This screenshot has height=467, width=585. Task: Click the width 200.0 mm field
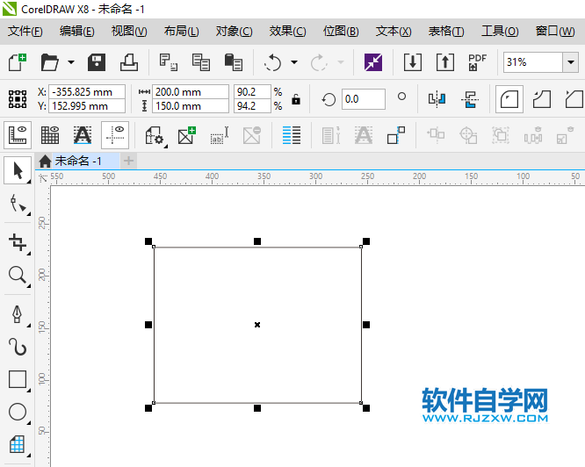tap(191, 91)
